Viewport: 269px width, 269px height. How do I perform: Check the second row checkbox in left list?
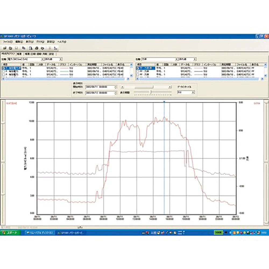[x=3, y=72]
